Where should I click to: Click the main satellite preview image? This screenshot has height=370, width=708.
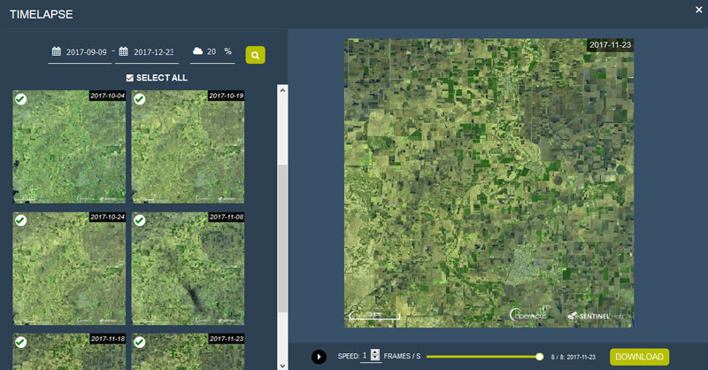(x=489, y=183)
